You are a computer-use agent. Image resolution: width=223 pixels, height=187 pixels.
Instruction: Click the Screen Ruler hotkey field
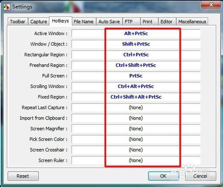pyautogui.click(x=136, y=160)
